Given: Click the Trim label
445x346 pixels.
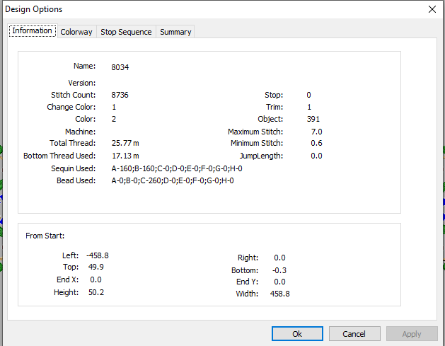Looking at the screenshot, I should [x=274, y=107].
